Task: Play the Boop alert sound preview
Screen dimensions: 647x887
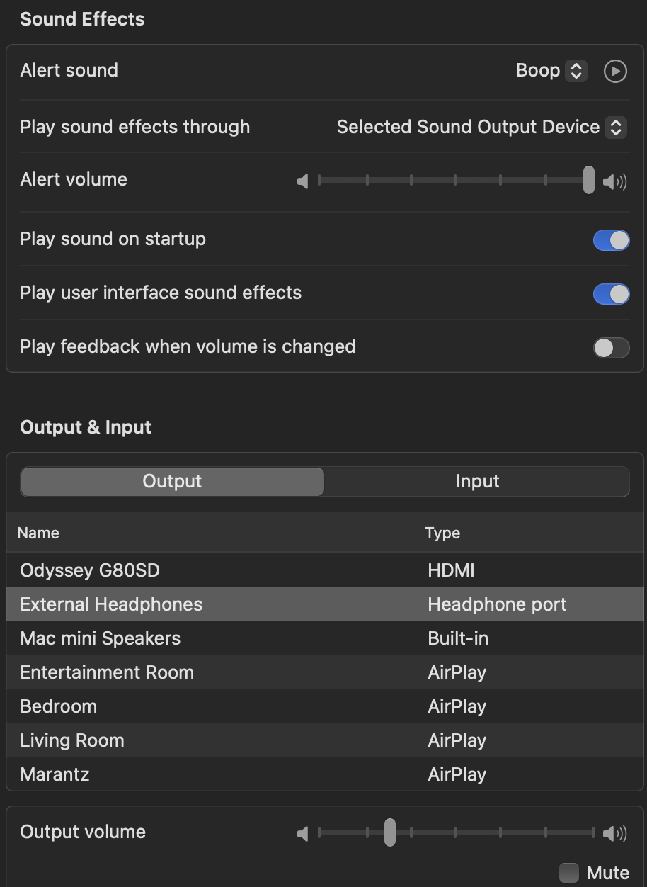Action: click(x=615, y=71)
